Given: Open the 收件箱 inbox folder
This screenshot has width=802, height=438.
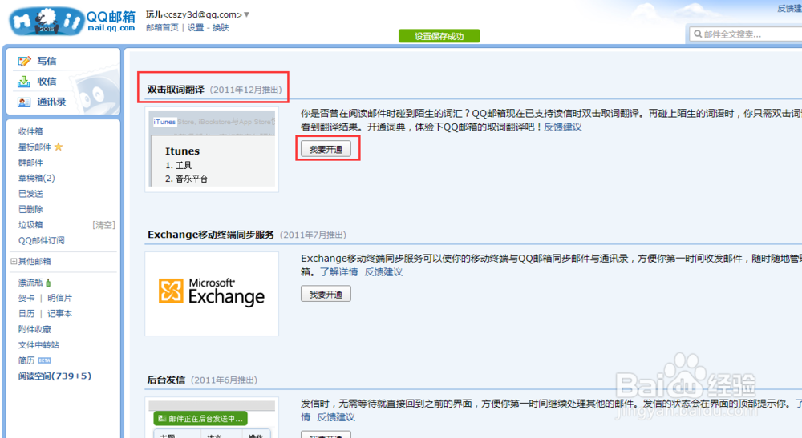Looking at the screenshot, I should (x=30, y=131).
